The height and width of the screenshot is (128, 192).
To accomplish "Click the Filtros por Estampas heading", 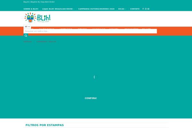I will pyautogui.click(x=44, y=125).
